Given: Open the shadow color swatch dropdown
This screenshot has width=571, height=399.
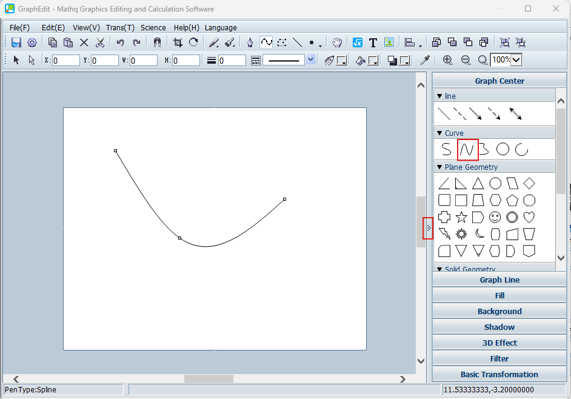Looking at the screenshot, I should coord(405,61).
